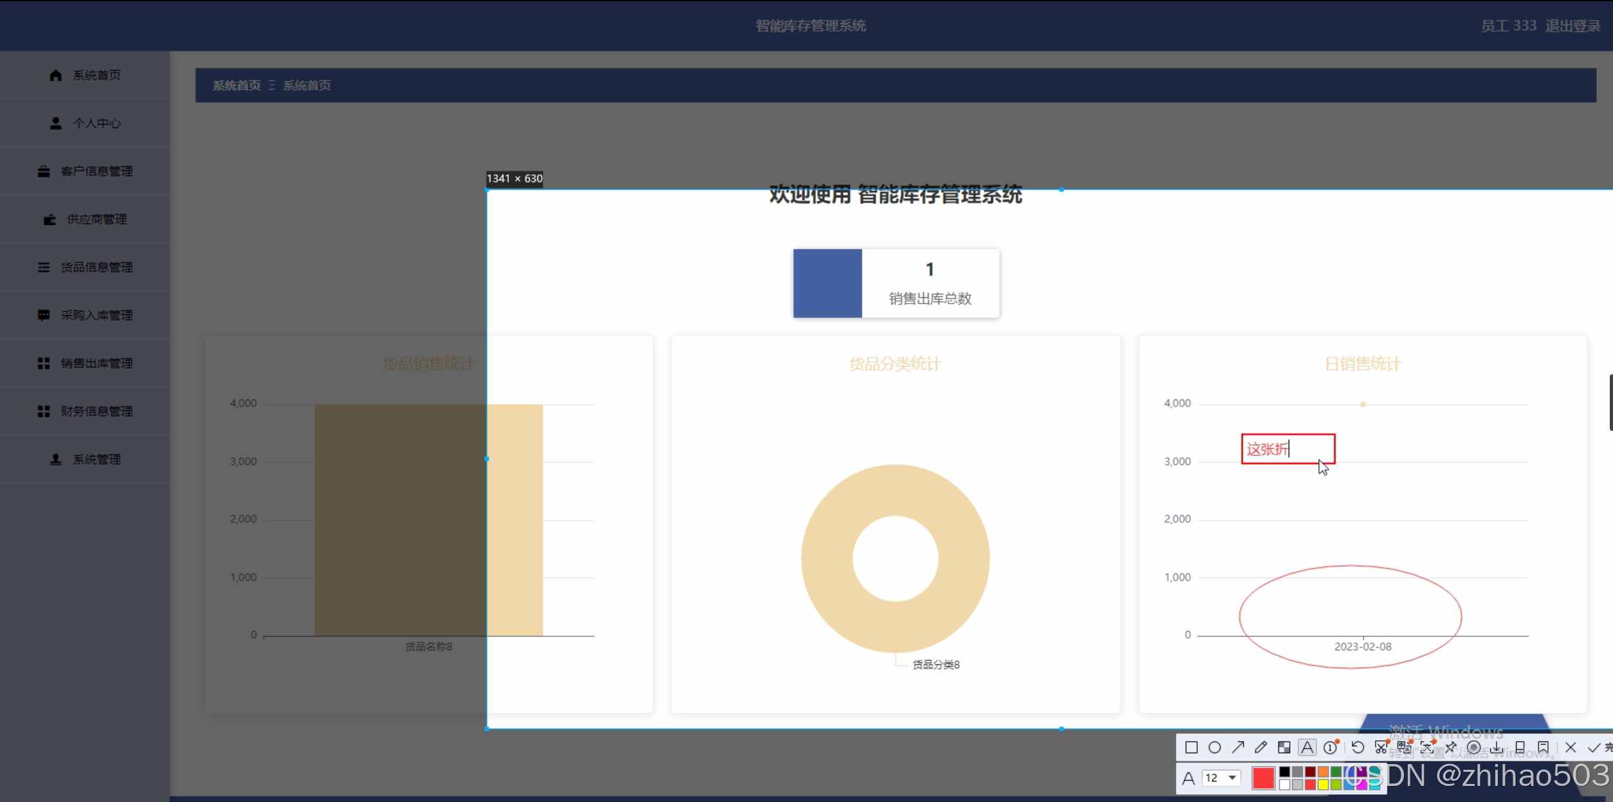Open 客户信息管理 menu item
The width and height of the screenshot is (1613, 802).
85,171
